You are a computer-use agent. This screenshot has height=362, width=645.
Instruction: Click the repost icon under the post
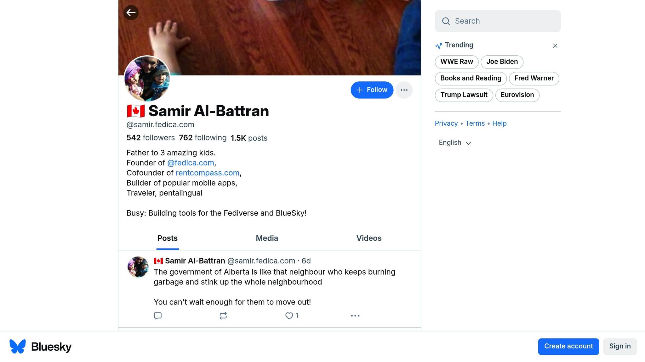[223, 316]
